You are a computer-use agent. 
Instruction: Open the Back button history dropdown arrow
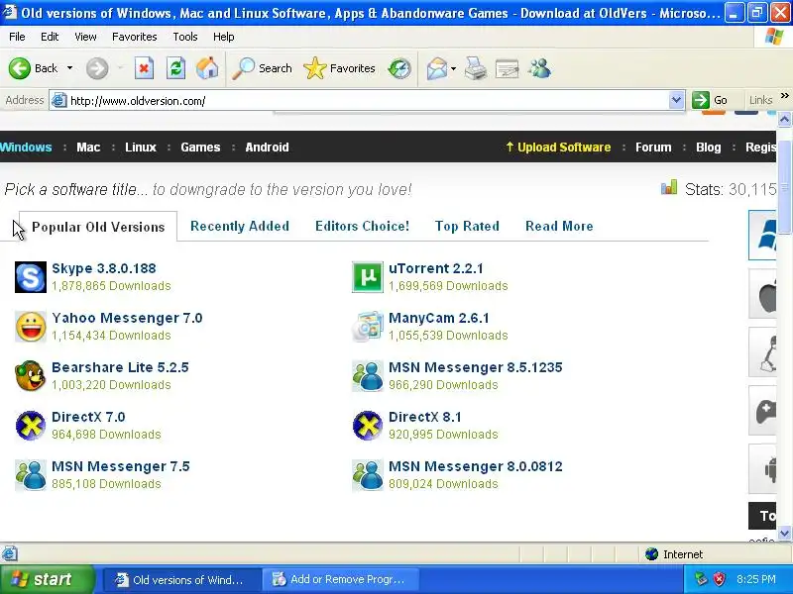[69, 68]
